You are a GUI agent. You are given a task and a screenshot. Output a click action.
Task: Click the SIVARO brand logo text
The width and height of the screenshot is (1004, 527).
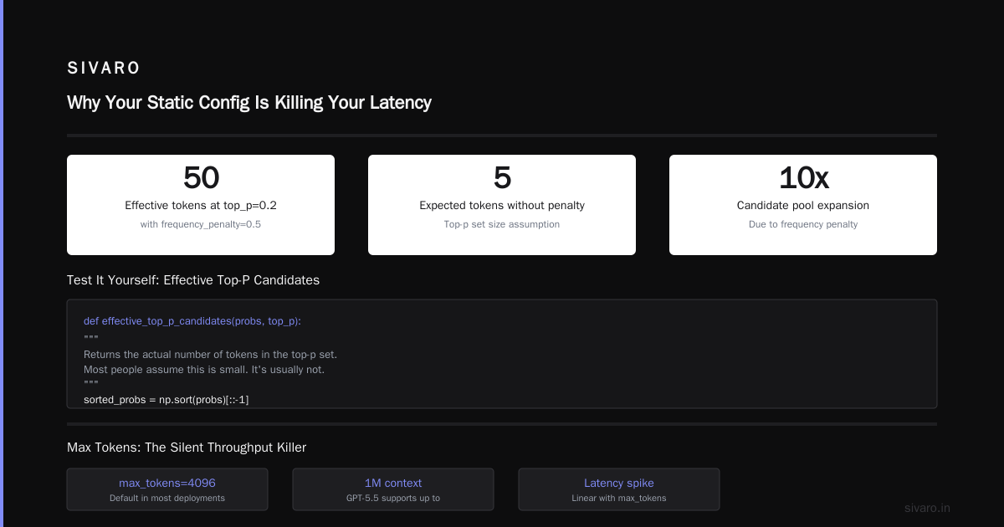click(x=104, y=69)
